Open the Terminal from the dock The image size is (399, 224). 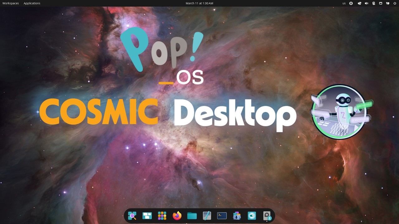click(x=222, y=216)
